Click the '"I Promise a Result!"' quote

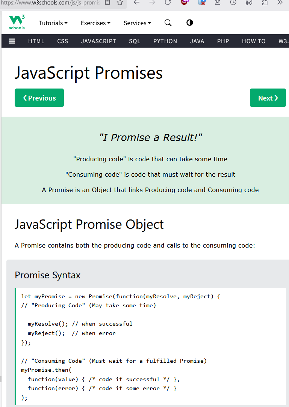click(x=150, y=138)
